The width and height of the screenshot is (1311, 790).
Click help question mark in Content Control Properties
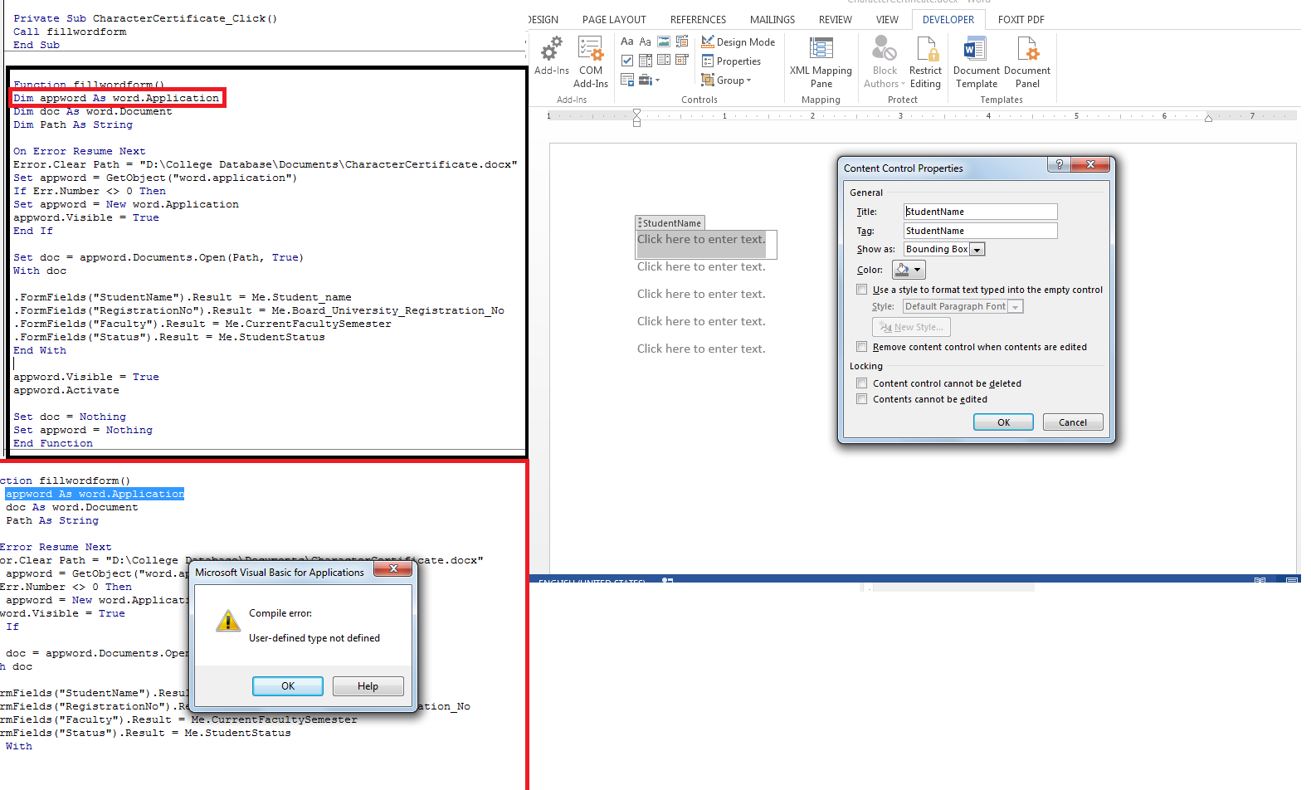tap(1059, 164)
